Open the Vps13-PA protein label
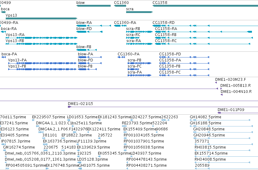Screen dimensions: 258x170 18,60
